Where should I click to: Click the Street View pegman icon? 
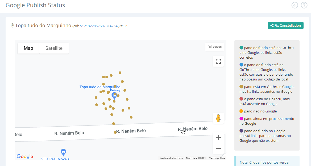[x=218, y=118]
